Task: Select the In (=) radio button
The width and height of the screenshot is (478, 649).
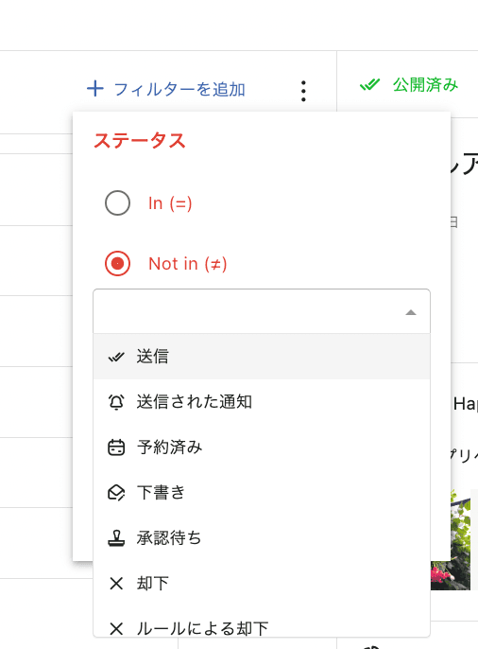Action: (117, 203)
